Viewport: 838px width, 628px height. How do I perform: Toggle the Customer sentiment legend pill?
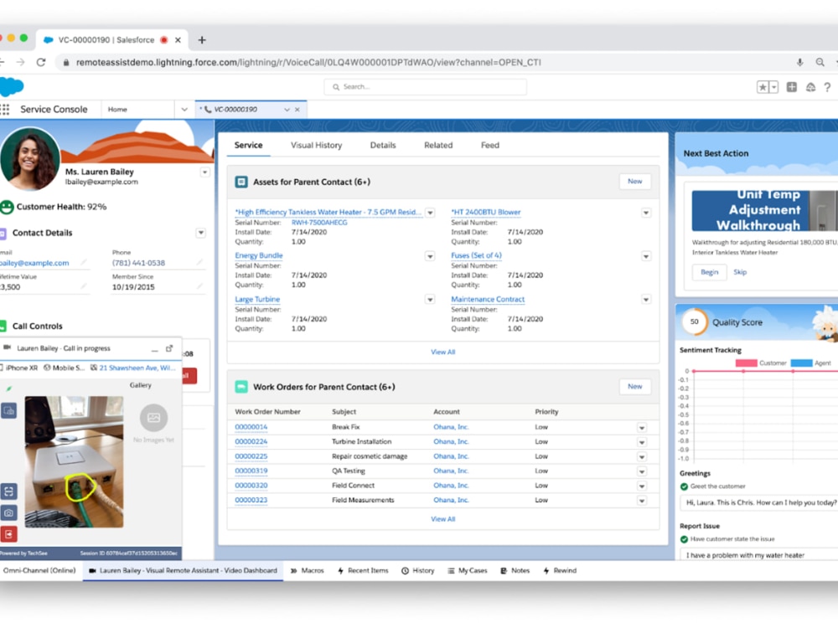747,363
